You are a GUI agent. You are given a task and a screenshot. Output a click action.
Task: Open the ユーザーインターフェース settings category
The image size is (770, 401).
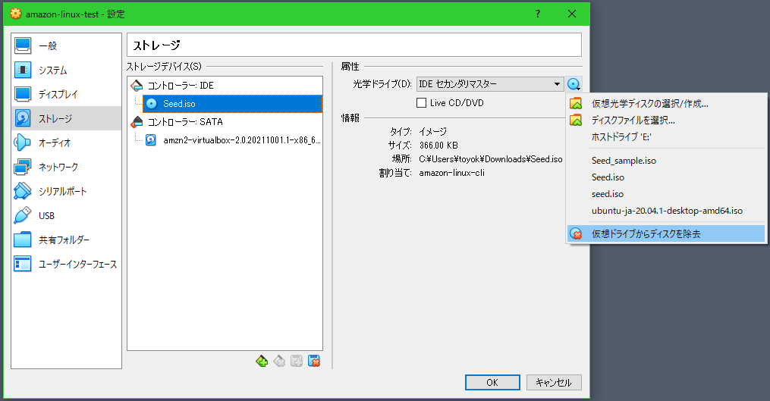click(66, 264)
